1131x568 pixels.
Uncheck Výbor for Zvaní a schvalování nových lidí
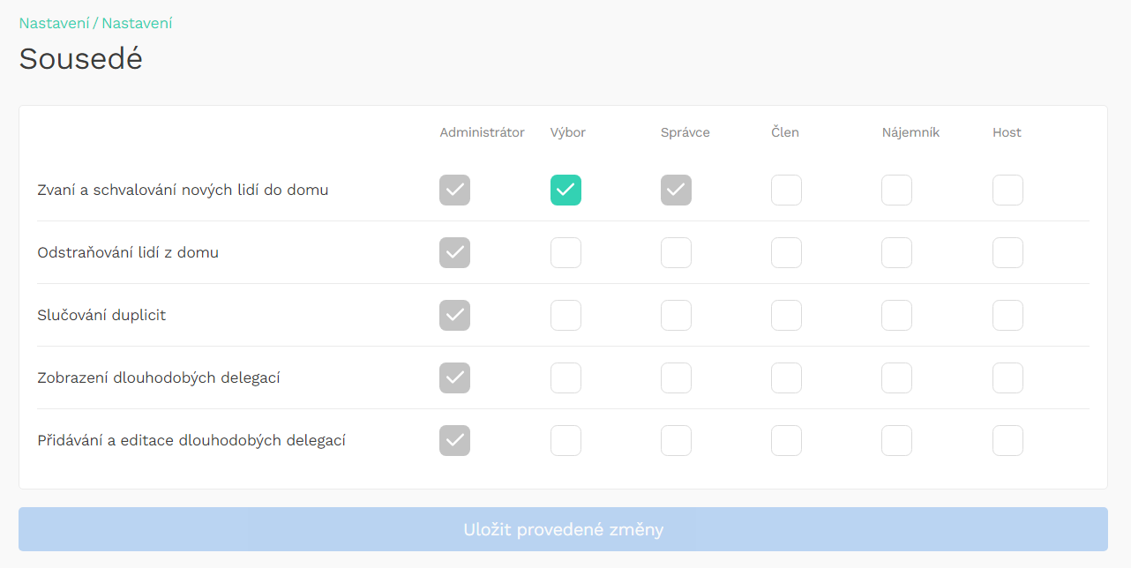(x=565, y=190)
